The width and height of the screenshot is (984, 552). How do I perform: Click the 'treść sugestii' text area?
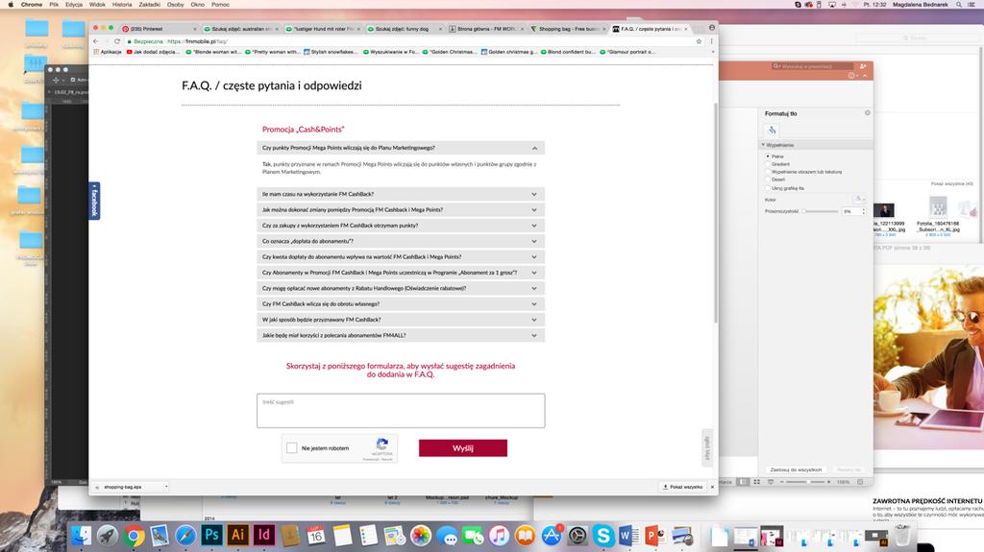click(x=401, y=411)
